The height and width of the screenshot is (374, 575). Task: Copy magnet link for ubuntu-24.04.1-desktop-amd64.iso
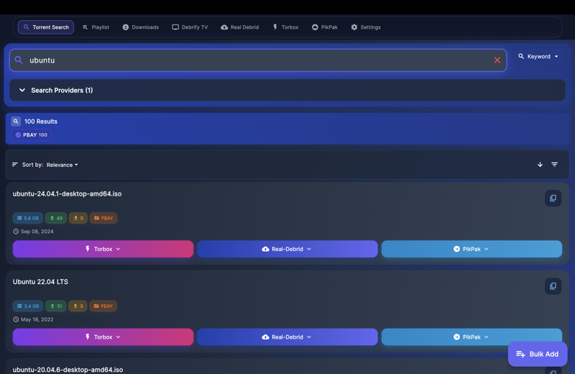[x=553, y=199]
